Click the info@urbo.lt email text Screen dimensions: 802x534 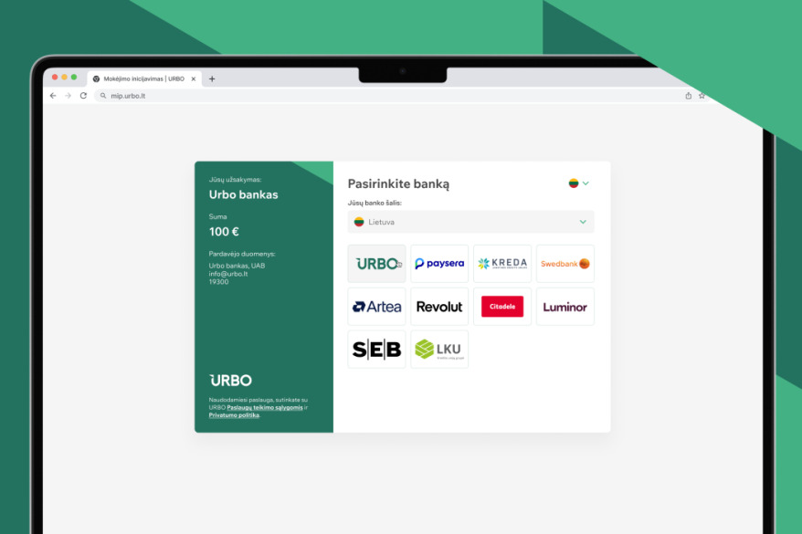click(x=228, y=273)
